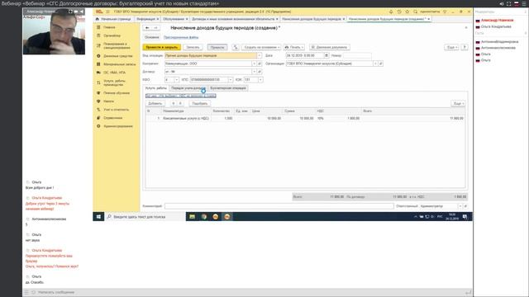Open Услуги, работы, производство section
The image size is (529, 297).
pyautogui.click(x=114, y=82)
